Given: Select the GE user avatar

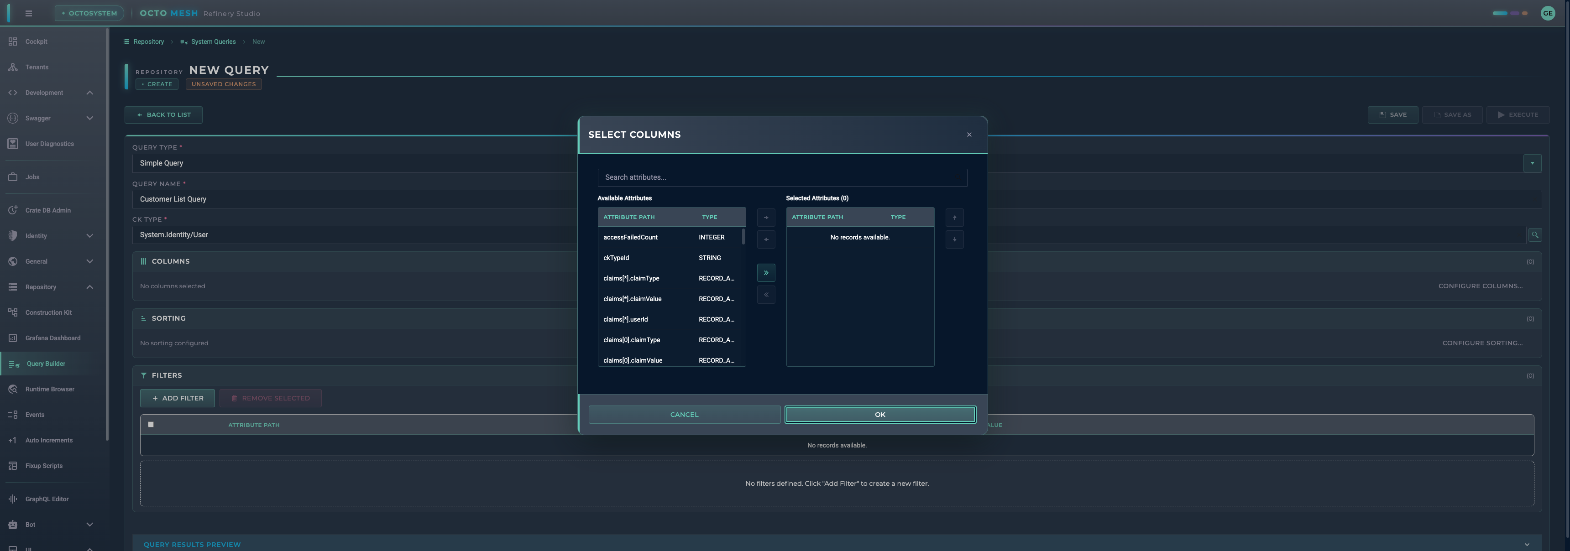Looking at the screenshot, I should pos(1548,13).
